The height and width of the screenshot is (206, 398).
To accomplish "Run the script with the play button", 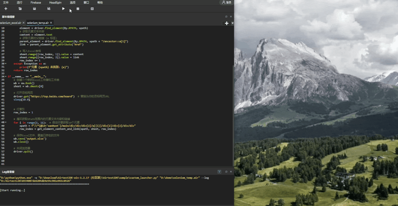I will pos(63,9).
